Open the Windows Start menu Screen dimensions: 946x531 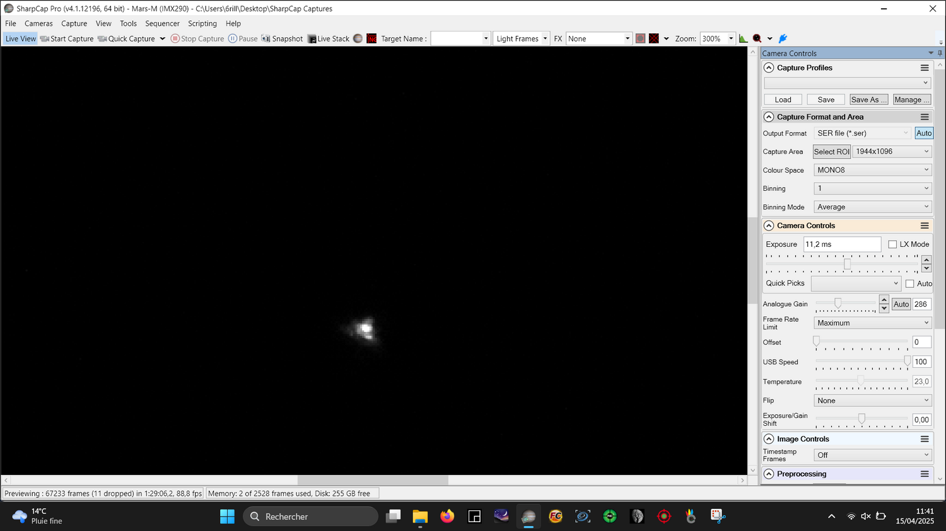(x=227, y=517)
